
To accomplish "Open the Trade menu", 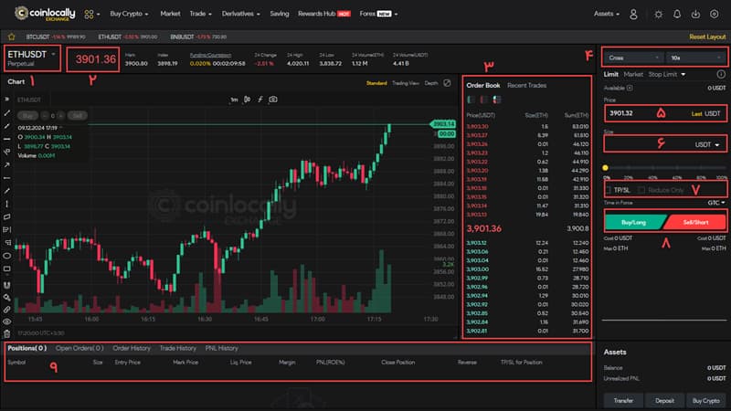I will [200, 14].
